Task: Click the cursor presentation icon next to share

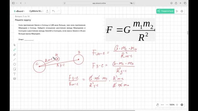Action: pos(177,11)
